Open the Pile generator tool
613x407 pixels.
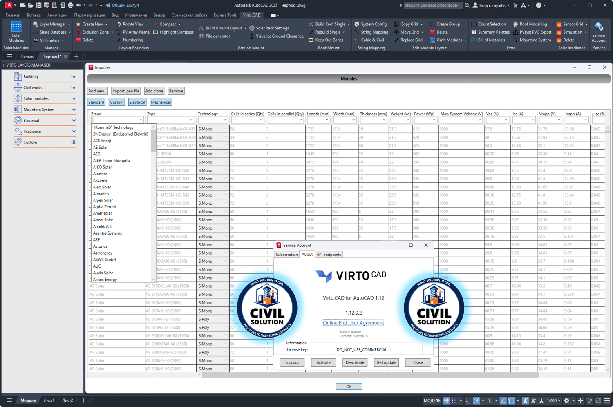click(x=214, y=36)
